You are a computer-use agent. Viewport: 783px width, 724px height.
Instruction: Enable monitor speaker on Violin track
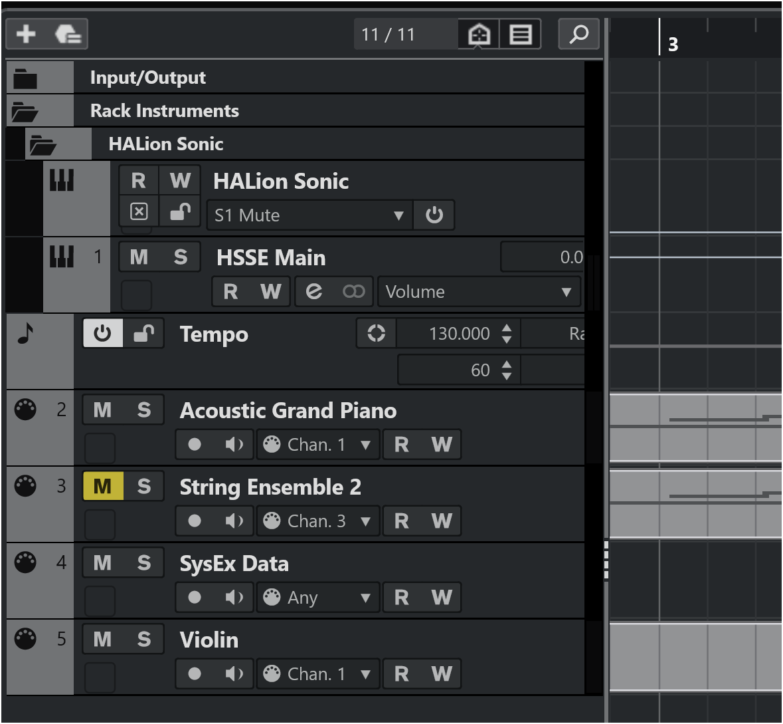pyautogui.click(x=234, y=674)
